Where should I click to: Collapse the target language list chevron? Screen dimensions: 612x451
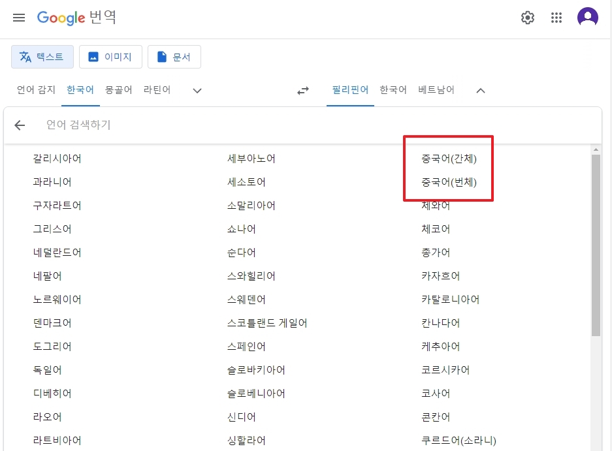coord(481,91)
